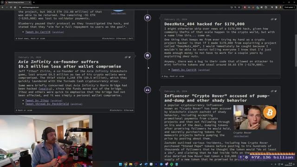Select the timeline marker for the Axie Infinity entry
The image size is (297, 167).
click(x=148, y=56)
